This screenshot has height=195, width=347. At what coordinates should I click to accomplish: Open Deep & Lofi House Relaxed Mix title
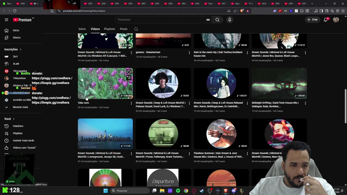219,105
